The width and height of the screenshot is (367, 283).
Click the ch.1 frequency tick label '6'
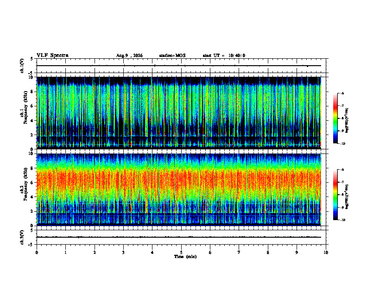coord(32,106)
